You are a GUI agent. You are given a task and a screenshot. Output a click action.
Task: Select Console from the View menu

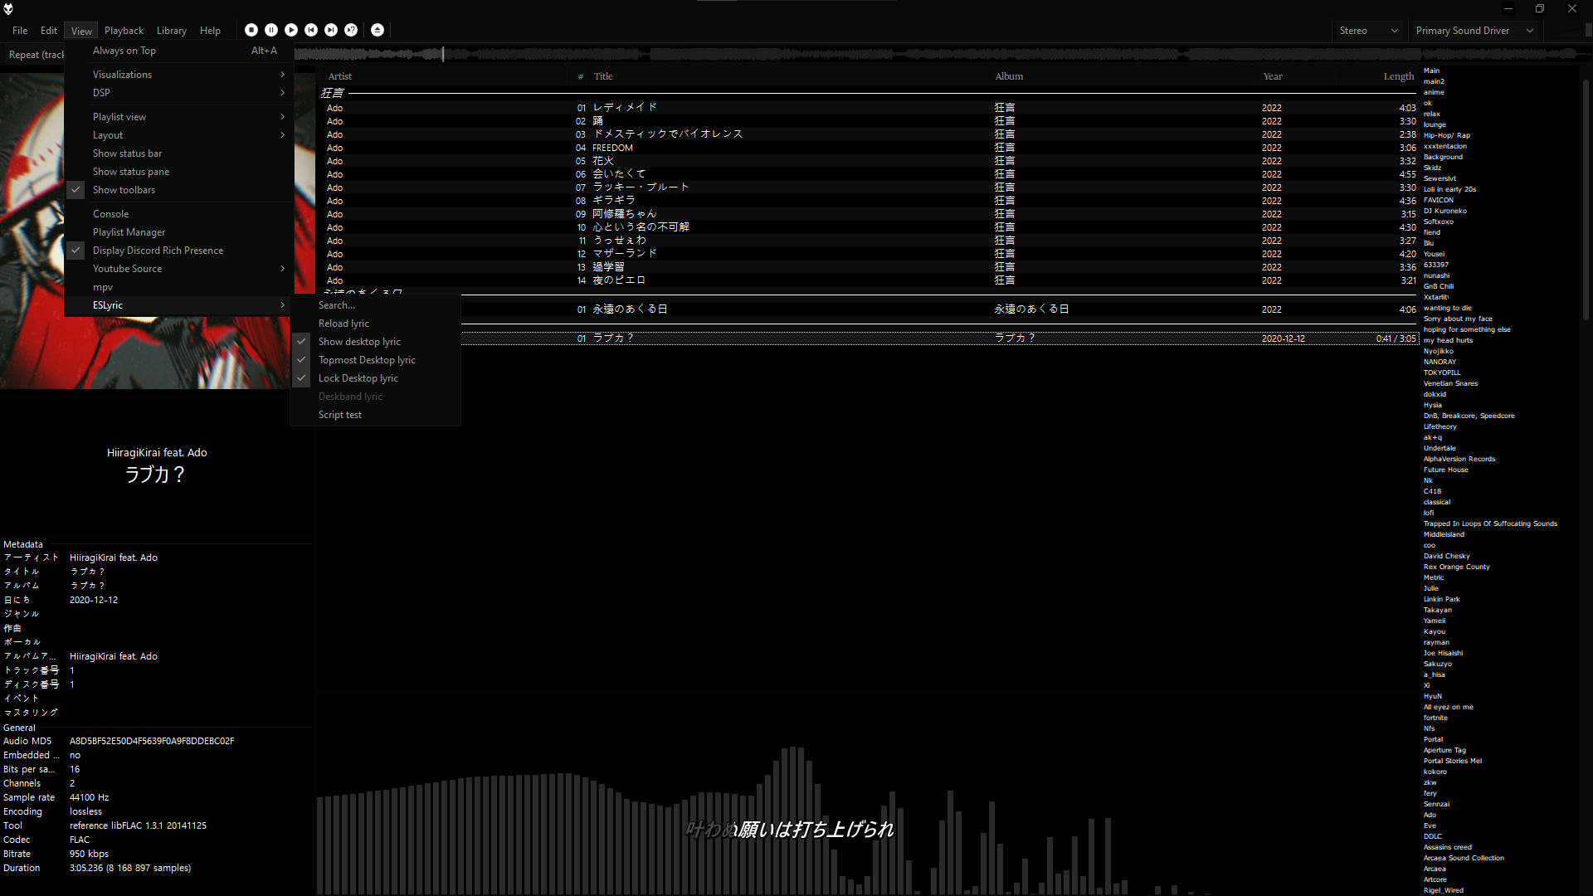(110, 213)
